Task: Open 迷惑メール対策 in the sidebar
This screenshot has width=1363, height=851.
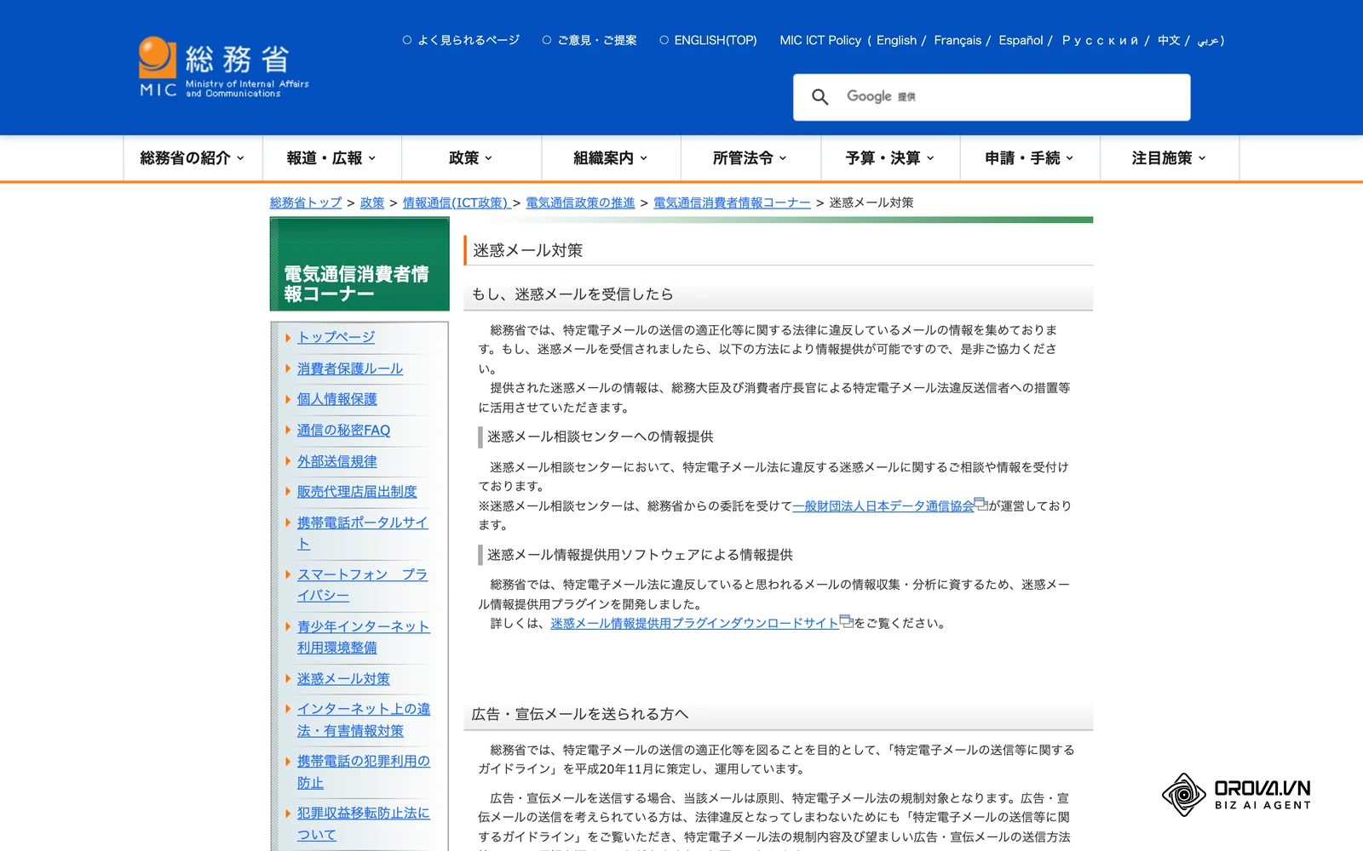Action: coord(343,679)
